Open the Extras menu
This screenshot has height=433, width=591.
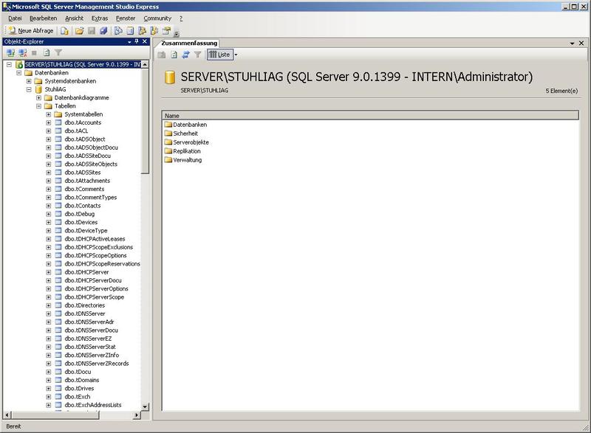point(100,18)
